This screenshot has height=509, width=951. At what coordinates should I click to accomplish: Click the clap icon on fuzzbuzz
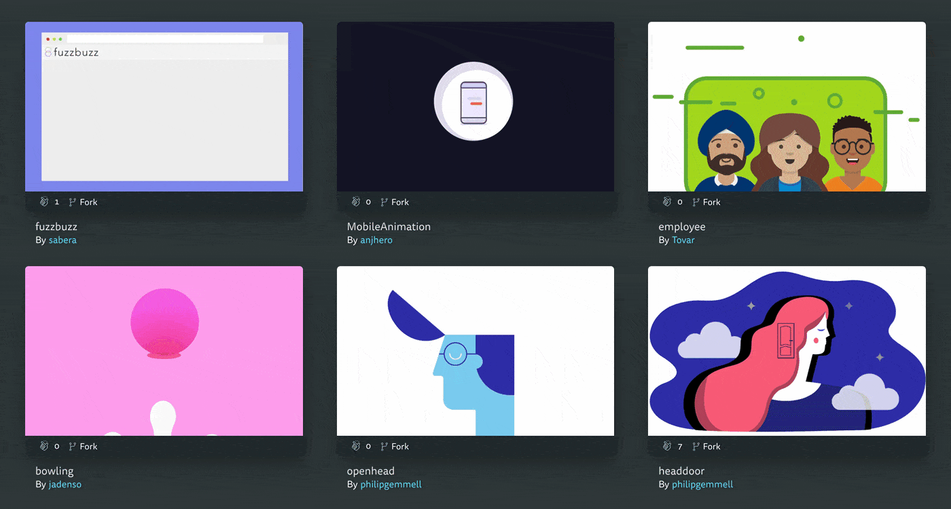point(44,202)
